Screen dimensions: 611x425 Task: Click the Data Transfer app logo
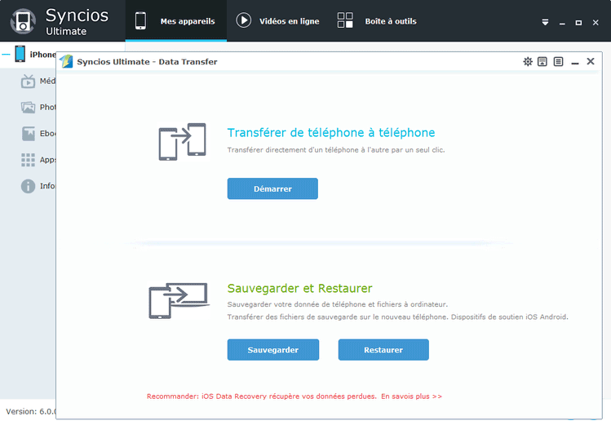(x=66, y=61)
